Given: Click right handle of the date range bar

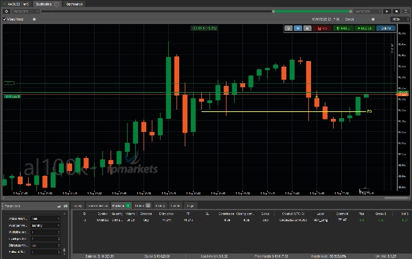Looking at the screenshot, I should [x=350, y=11].
